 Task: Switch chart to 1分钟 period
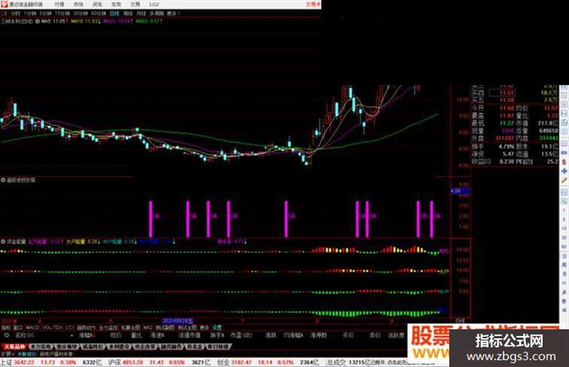(x=30, y=13)
